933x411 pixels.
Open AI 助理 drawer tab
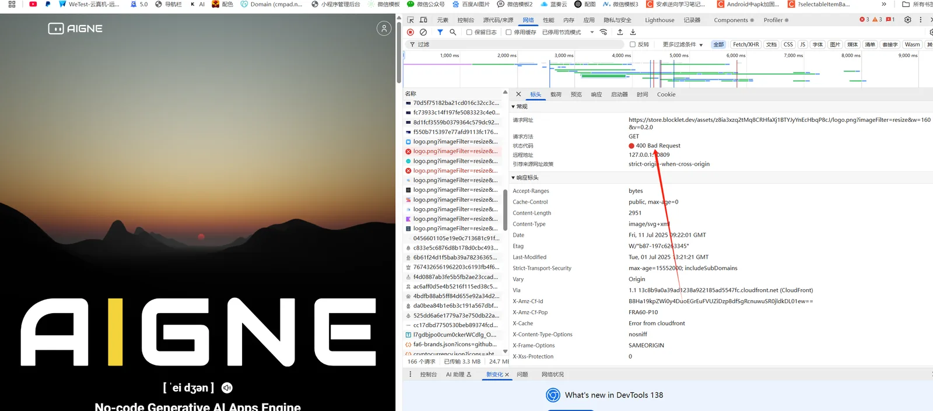point(458,374)
